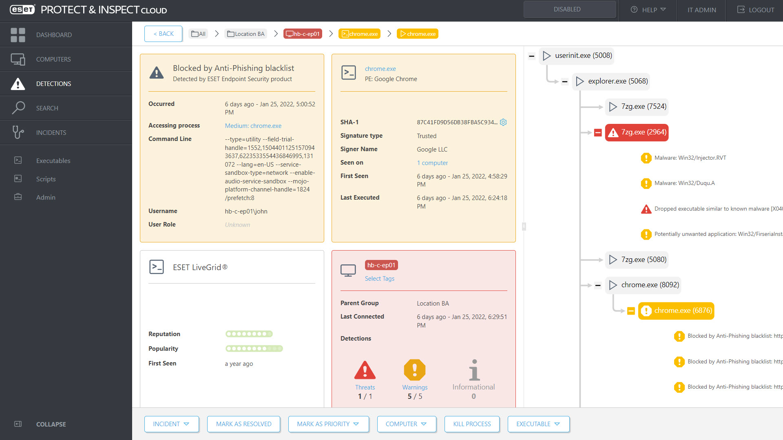783x440 pixels.
Task: Open the Scripts view
Action: [x=46, y=179]
